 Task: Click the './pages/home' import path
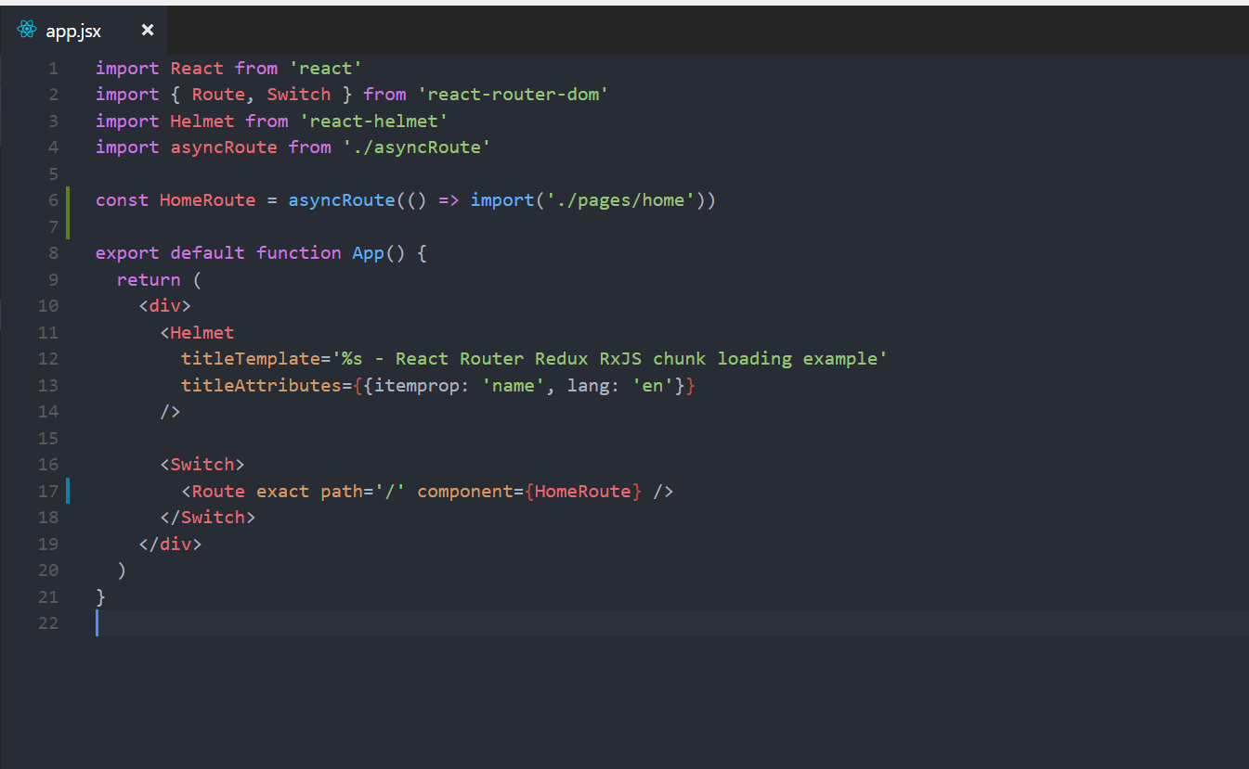[619, 200]
